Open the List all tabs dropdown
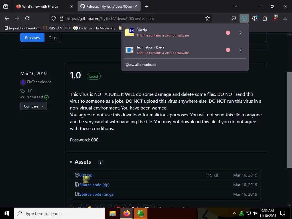Image resolution: width=292 pixels, height=219 pixels. coord(235,6)
